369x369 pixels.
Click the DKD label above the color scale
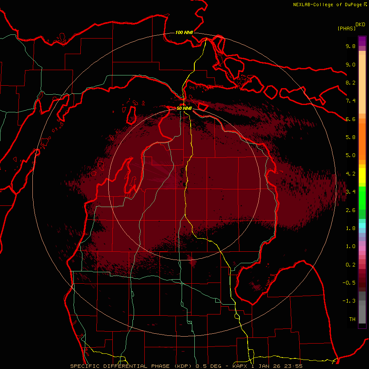360,25
